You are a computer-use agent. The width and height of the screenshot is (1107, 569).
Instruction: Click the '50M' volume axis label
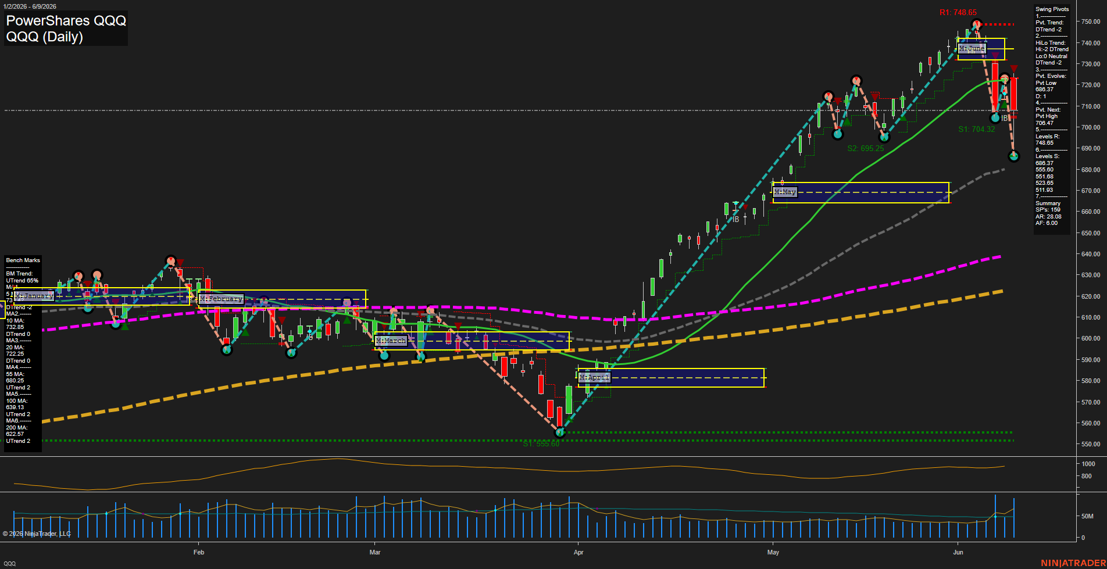pyautogui.click(x=1087, y=516)
